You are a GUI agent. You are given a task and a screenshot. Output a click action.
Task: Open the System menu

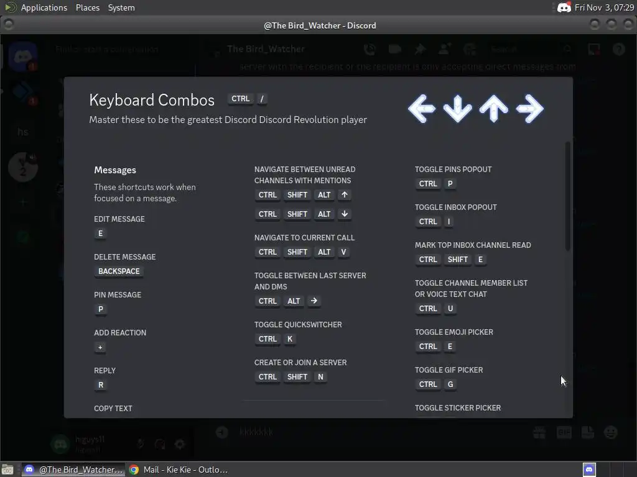[121, 7]
